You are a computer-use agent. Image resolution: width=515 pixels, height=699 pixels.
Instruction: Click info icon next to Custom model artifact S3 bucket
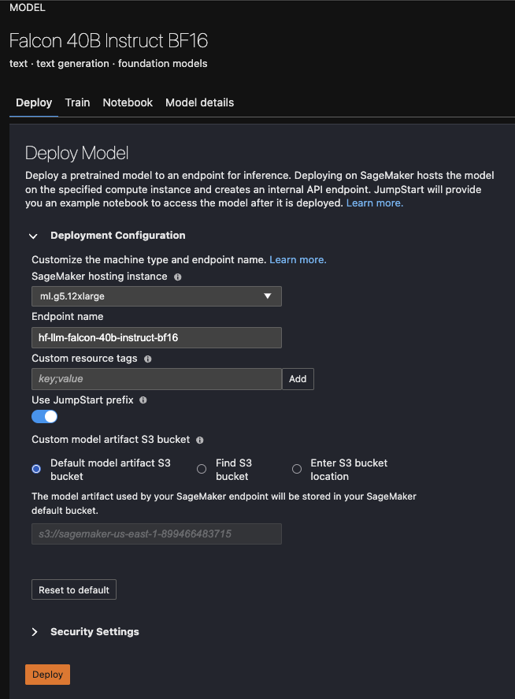[x=199, y=440]
